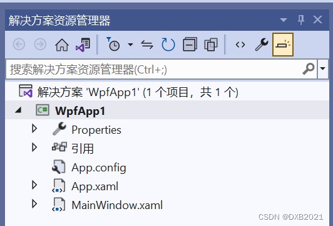333x226 pixels.
Task: Click the 解决方案资源管理器 panel title
Action: pos(59,21)
